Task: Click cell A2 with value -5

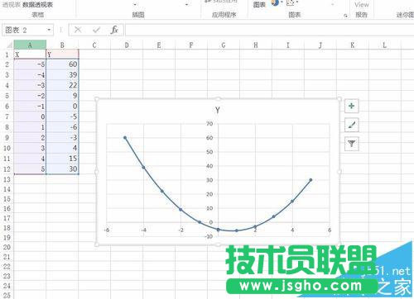Action: click(30, 64)
